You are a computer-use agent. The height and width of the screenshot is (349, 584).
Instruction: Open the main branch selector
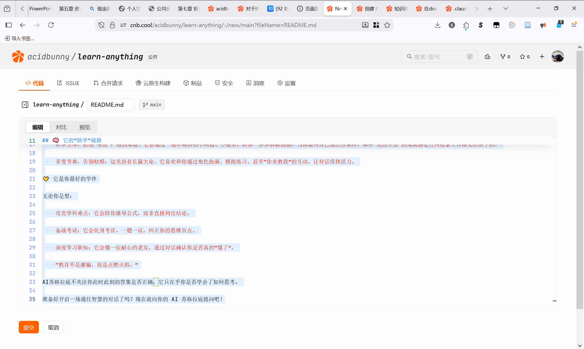pyautogui.click(x=152, y=104)
